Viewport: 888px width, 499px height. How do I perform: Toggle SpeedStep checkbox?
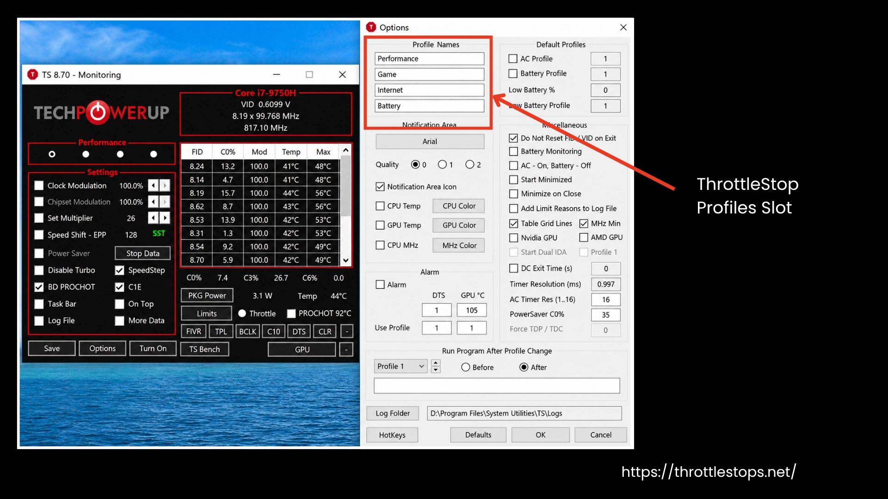pos(119,270)
